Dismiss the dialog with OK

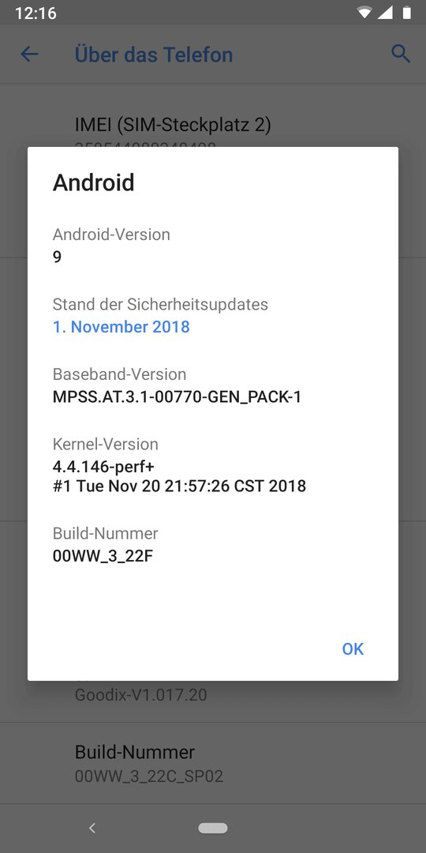point(353,648)
